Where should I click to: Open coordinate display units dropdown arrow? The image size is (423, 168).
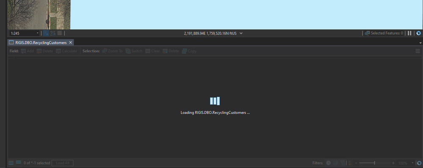pyautogui.click(x=241, y=33)
